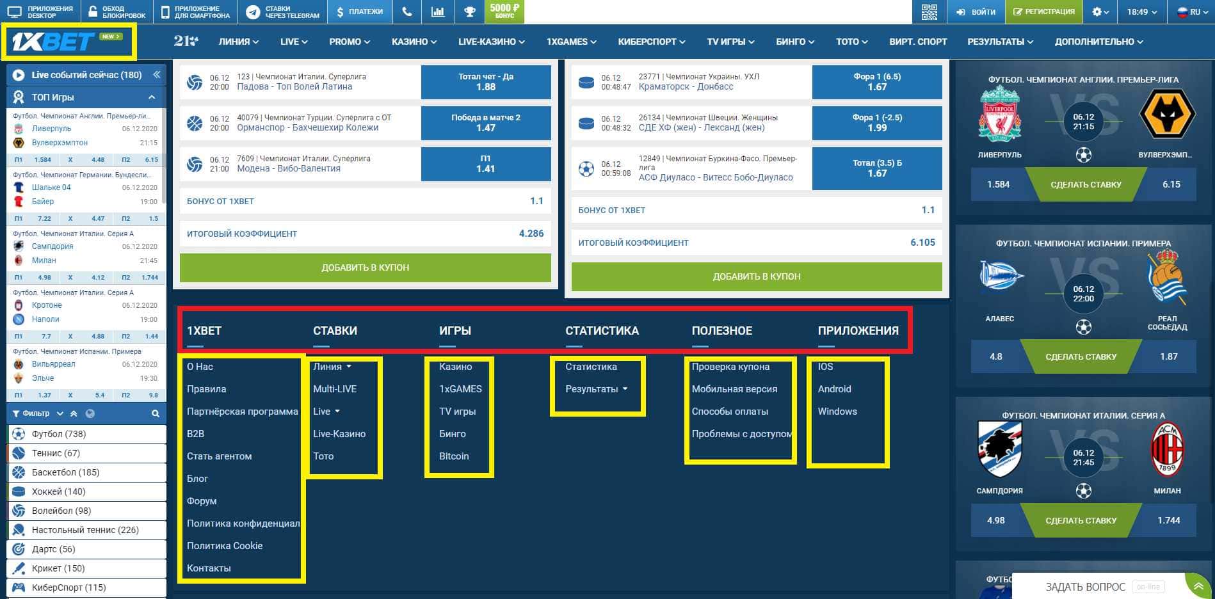This screenshot has height=599, width=1215.
Task: Place bet on Сампдория vs Милан card
Action: tap(1081, 520)
